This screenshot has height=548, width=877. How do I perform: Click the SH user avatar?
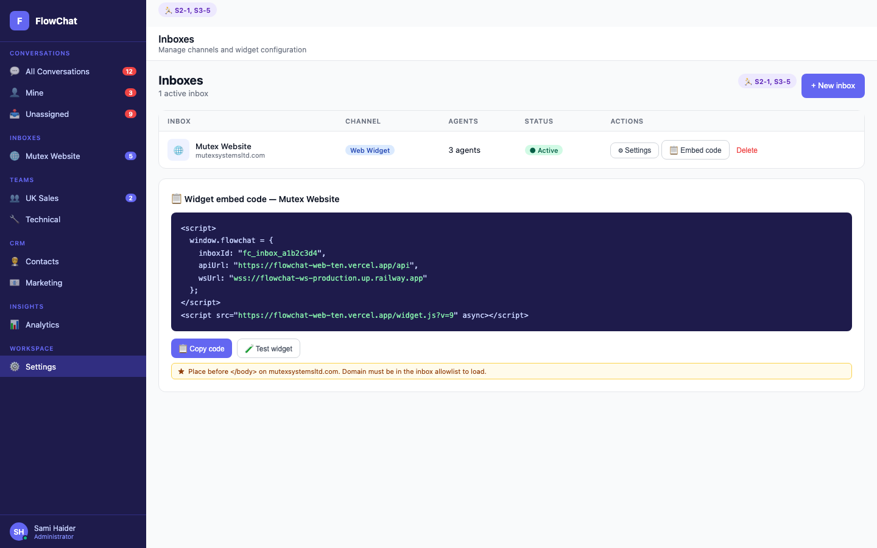(19, 532)
